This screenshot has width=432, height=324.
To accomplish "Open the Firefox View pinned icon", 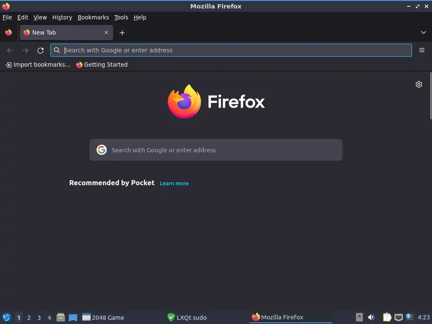I will (8, 32).
